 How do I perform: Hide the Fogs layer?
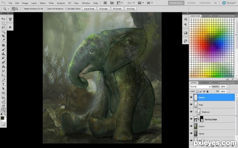click(x=191, y=105)
